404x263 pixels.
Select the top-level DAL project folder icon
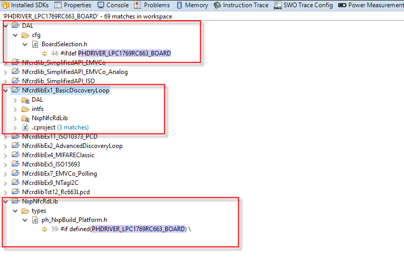pyautogui.click(x=15, y=25)
